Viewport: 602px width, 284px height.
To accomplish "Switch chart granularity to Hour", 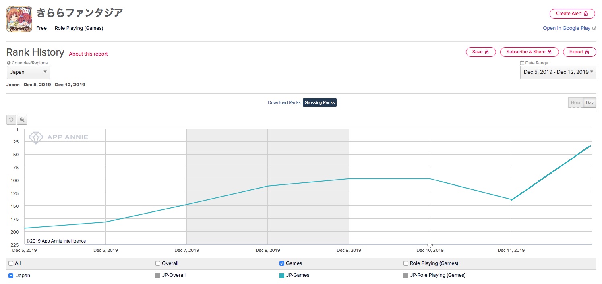I will 576,103.
